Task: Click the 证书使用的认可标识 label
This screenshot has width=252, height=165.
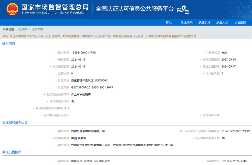Action: 56,115
